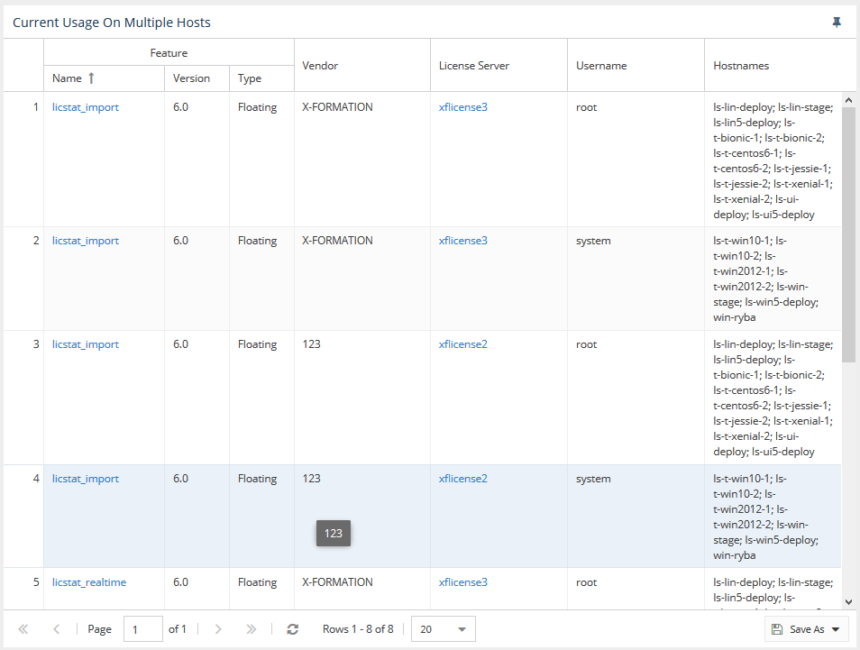Click the Feature group column header

(x=169, y=52)
